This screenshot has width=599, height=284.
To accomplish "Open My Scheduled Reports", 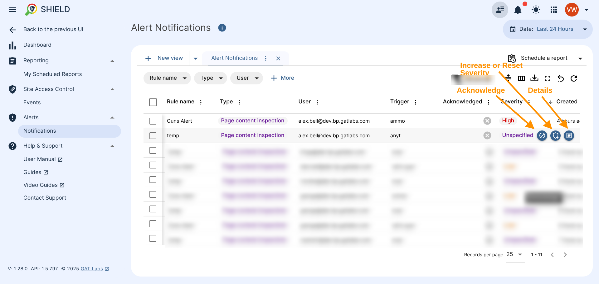I will (53, 74).
